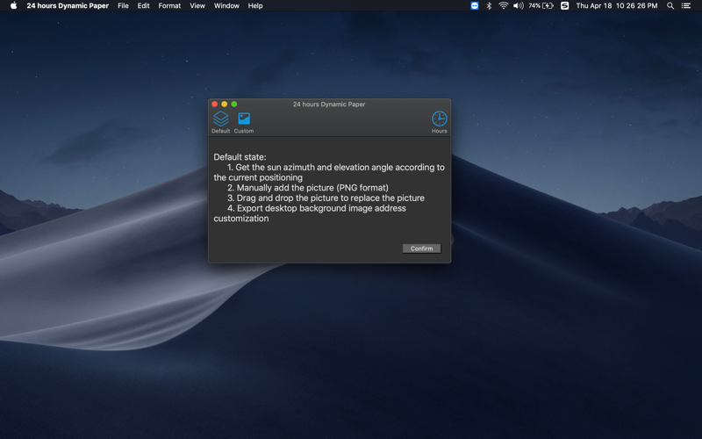Maximize the window with green button
The height and width of the screenshot is (439, 702).
point(234,104)
